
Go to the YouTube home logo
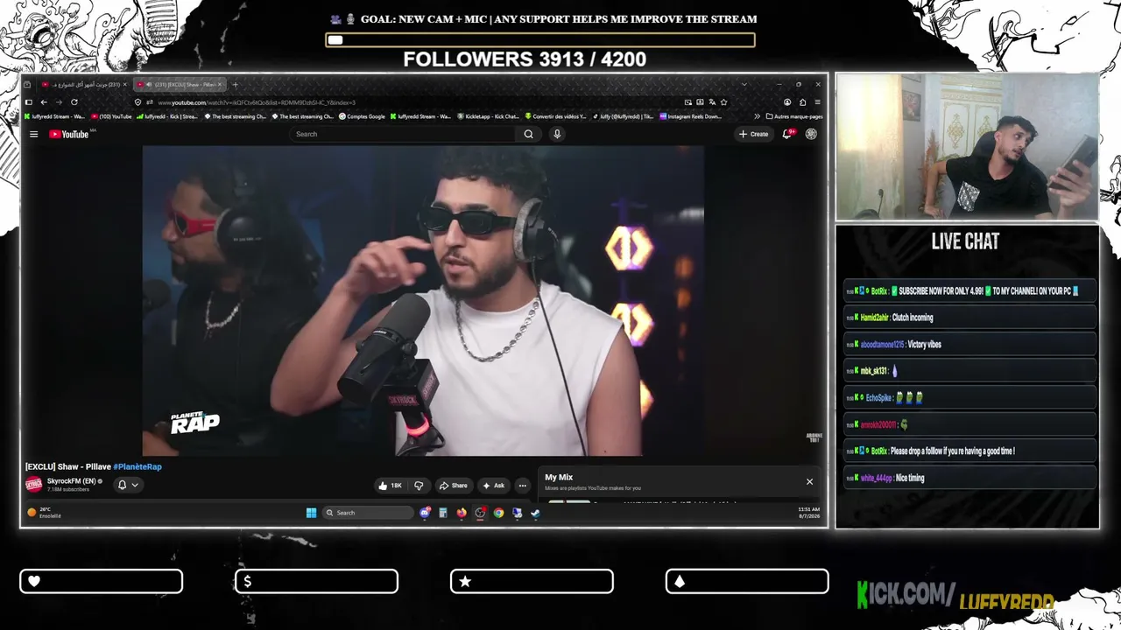coord(69,134)
